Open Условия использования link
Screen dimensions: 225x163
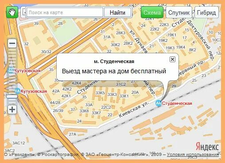click(193, 155)
